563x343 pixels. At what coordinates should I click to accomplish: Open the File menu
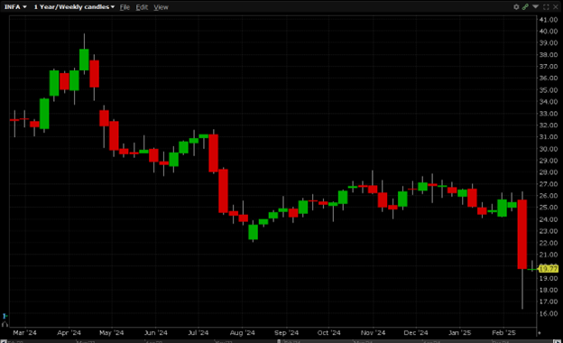[x=125, y=7]
